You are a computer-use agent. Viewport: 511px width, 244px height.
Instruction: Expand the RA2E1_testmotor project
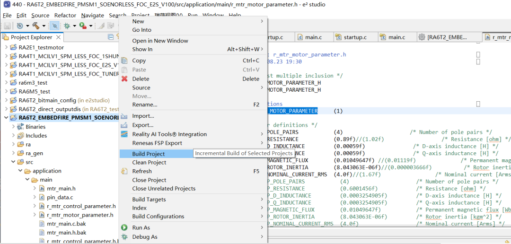[6, 47]
